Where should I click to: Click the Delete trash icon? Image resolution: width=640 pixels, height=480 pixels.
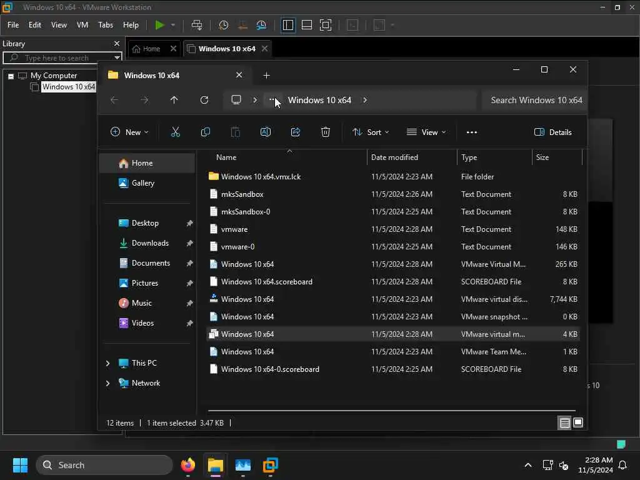325,132
